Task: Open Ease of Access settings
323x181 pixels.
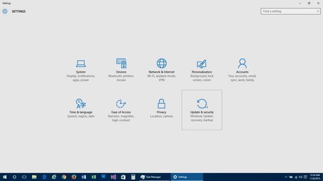Action: (x=121, y=110)
